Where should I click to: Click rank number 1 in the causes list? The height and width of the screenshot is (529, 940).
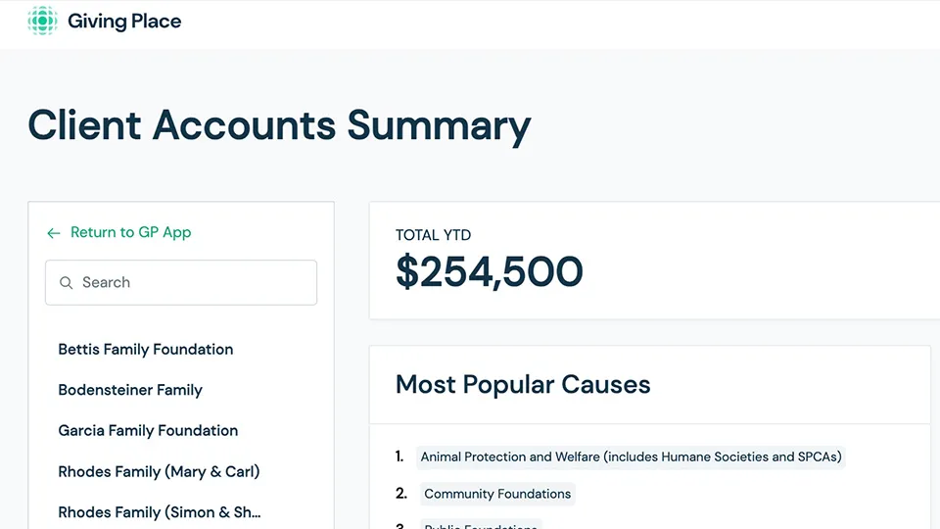pos(399,457)
